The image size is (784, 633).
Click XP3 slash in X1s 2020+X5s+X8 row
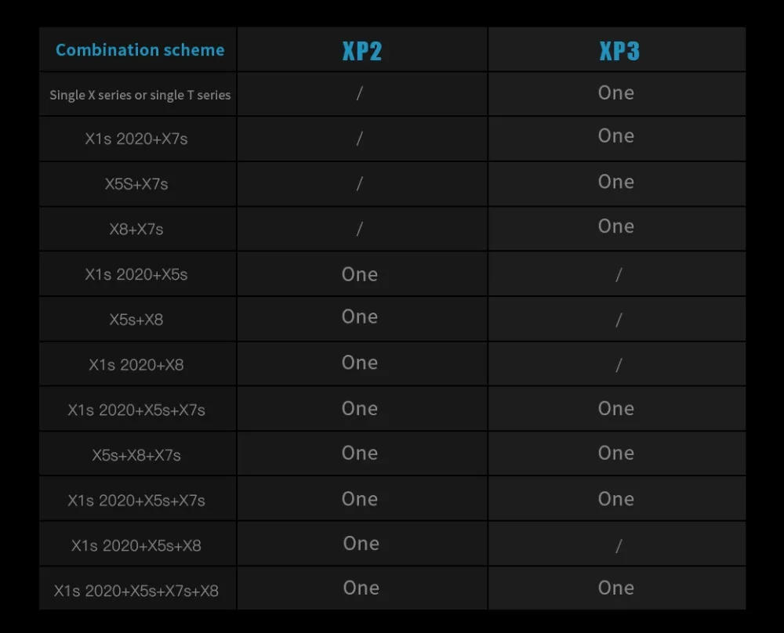619,545
